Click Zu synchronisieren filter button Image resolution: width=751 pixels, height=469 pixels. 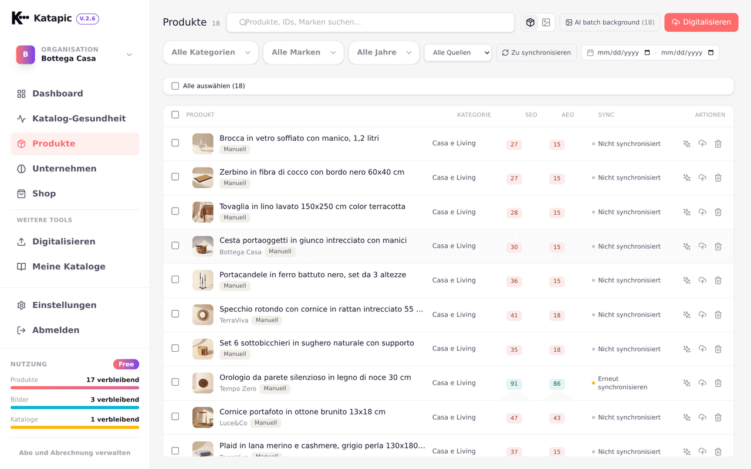tap(536, 53)
